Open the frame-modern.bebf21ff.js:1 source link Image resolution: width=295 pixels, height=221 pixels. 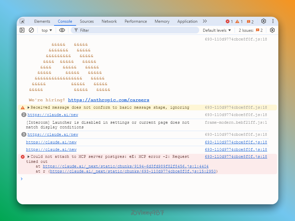[236, 123]
